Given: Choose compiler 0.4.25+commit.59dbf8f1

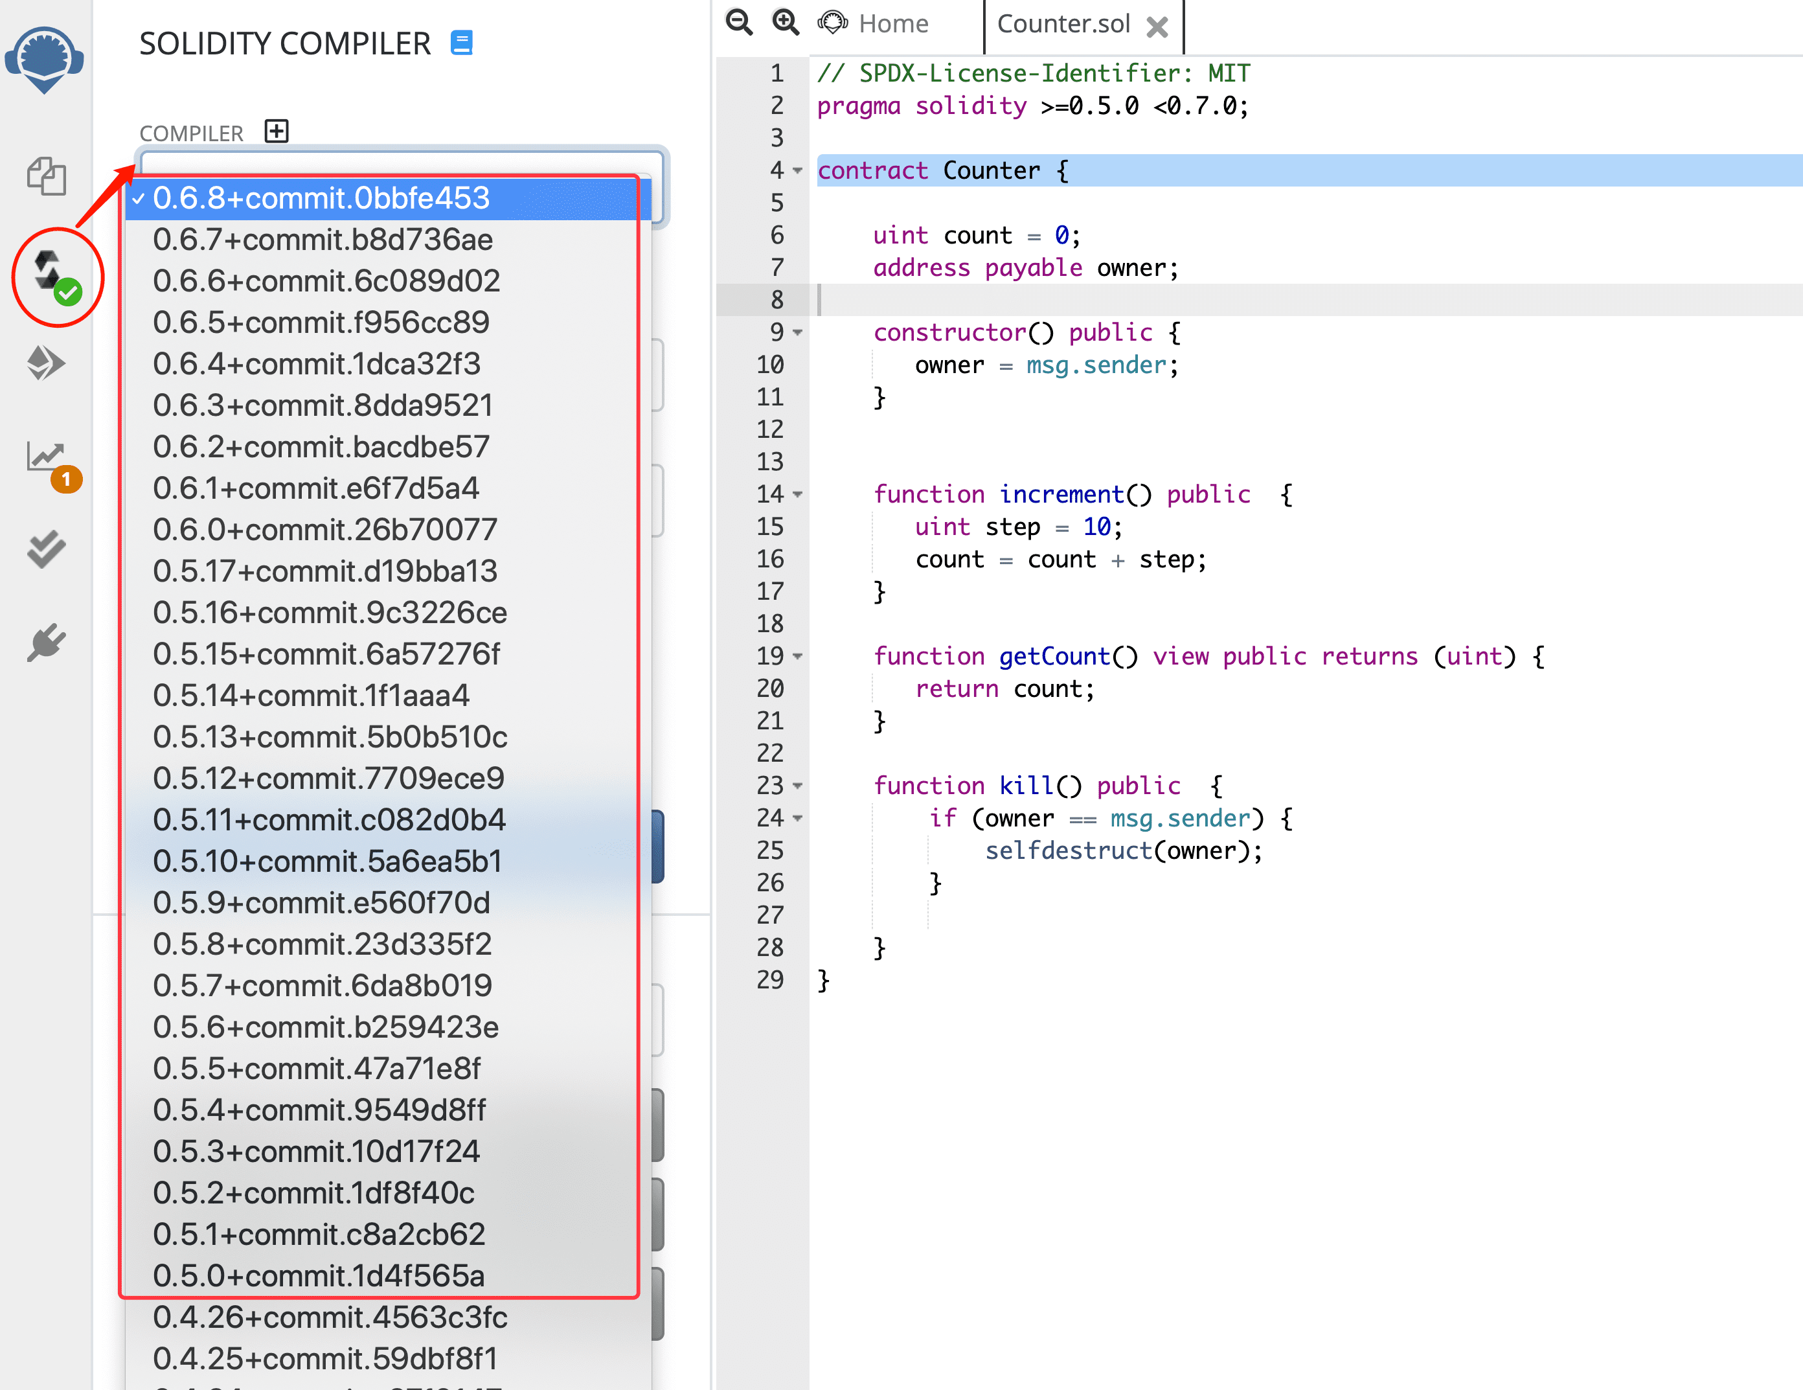Looking at the screenshot, I should tap(388, 1359).
